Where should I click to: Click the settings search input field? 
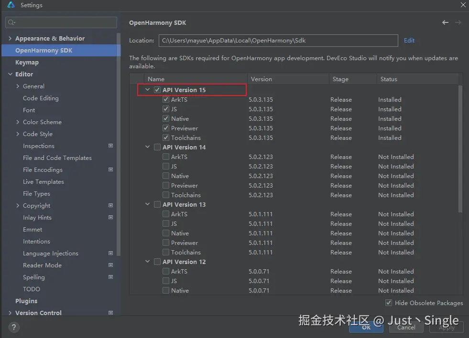click(x=61, y=22)
